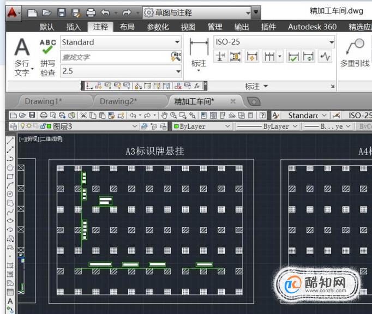Viewport: 372px width, 314px height.
Task: Customize quick access toolbar dropdown
Action: pyautogui.click(x=256, y=11)
